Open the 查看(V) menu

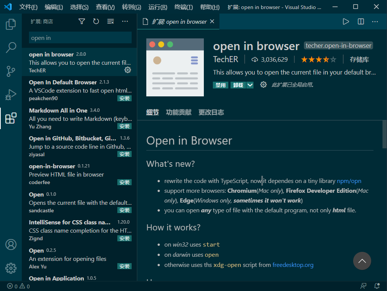click(x=105, y=7)
